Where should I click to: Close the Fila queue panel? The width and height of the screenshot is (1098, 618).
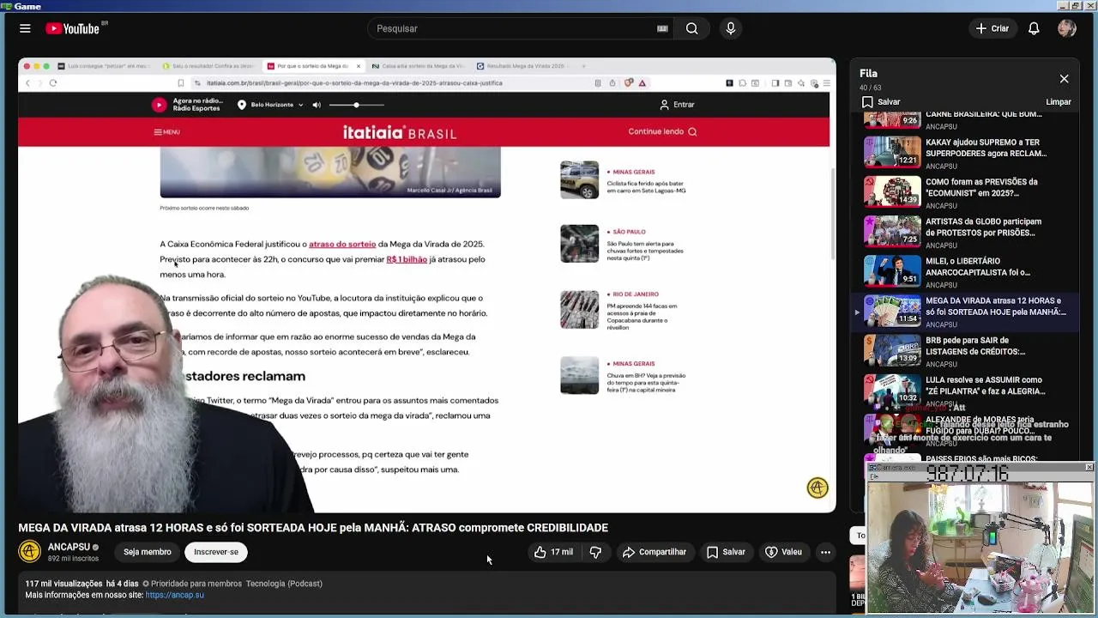point(1064,79)
